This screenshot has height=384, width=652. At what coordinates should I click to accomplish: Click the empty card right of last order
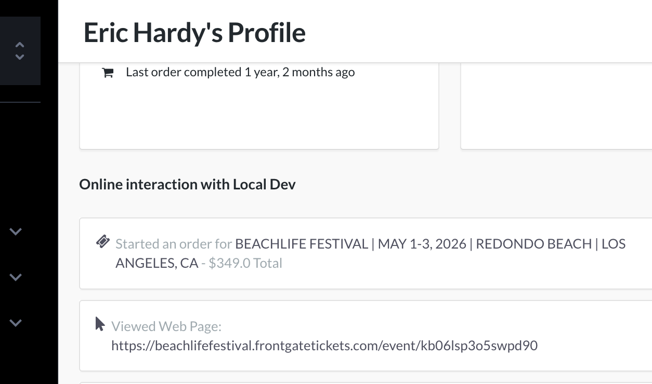pyautogui.click(x=556, y=106)
